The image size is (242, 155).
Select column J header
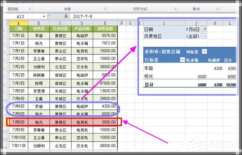click(196, 23)
